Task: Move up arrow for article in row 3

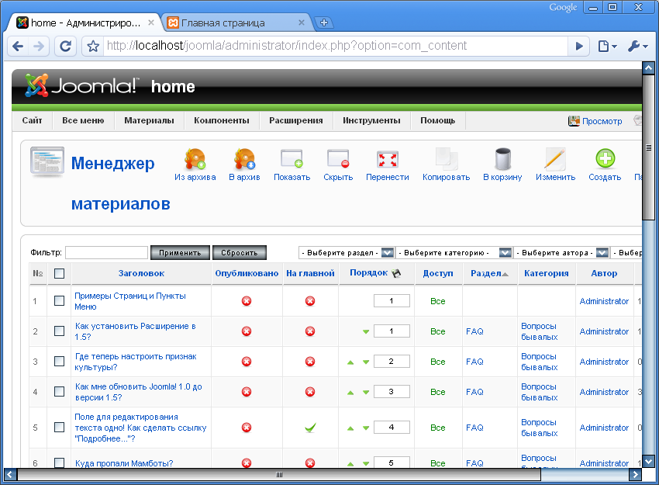Action: (350, 362)
